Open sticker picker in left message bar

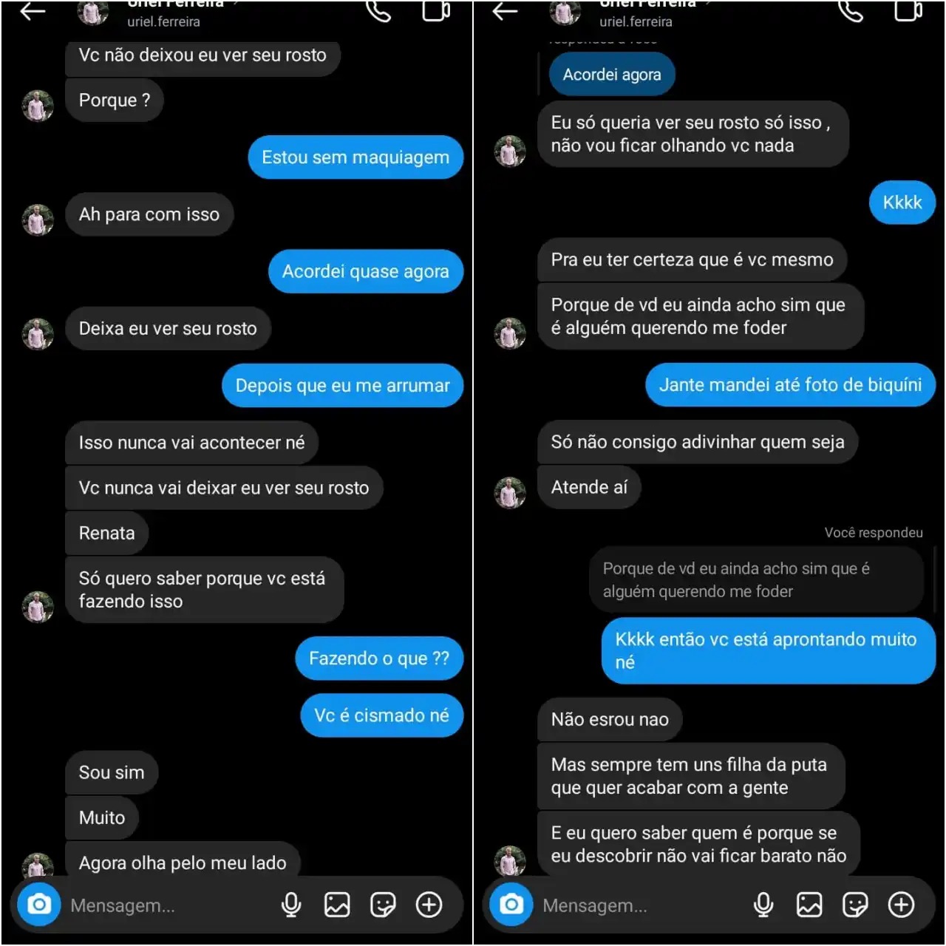pos(383,905)
